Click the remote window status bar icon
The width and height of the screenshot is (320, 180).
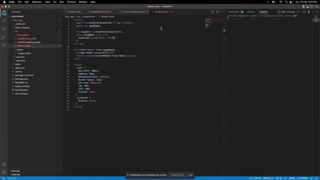(x=3, y=178)
